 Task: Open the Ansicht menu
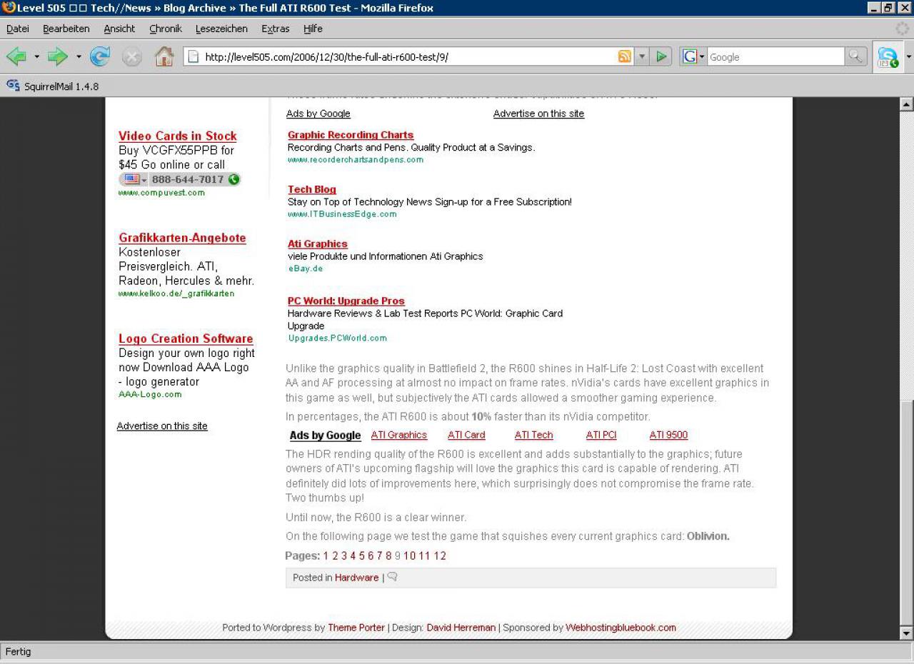click(x=119, y=29)
